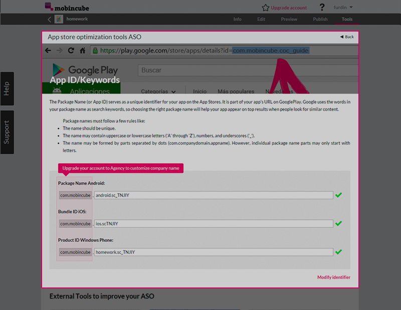The height and width of the screenshot is (310, 401).
Task: Click Upgrade your account to Agency banner
Action: [121, 168]
